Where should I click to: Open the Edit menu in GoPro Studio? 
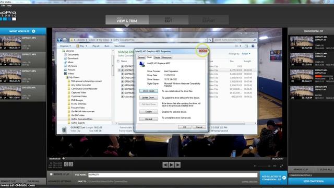point(3,5)
